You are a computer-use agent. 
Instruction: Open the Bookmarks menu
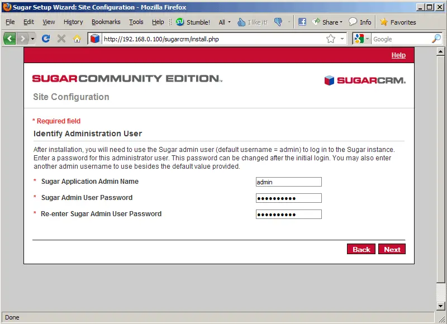pyautogui.click(x=106, y=22)
